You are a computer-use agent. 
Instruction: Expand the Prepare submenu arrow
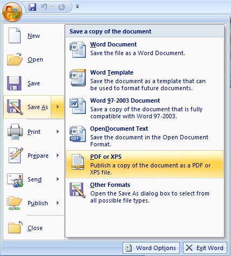[x=58, y=156]
